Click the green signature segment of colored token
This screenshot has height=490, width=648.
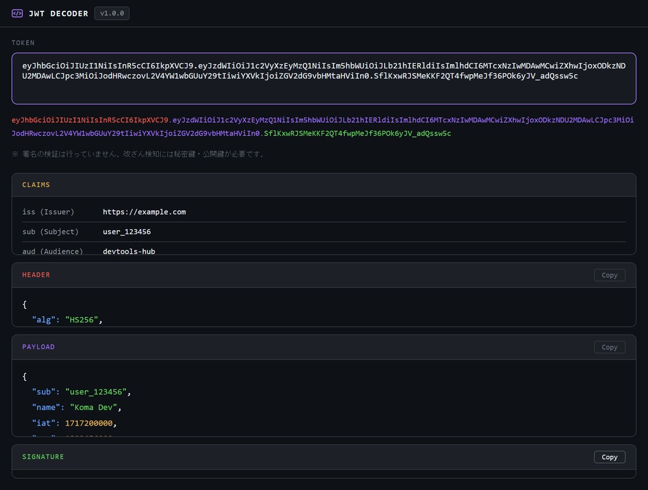[358, 134]
